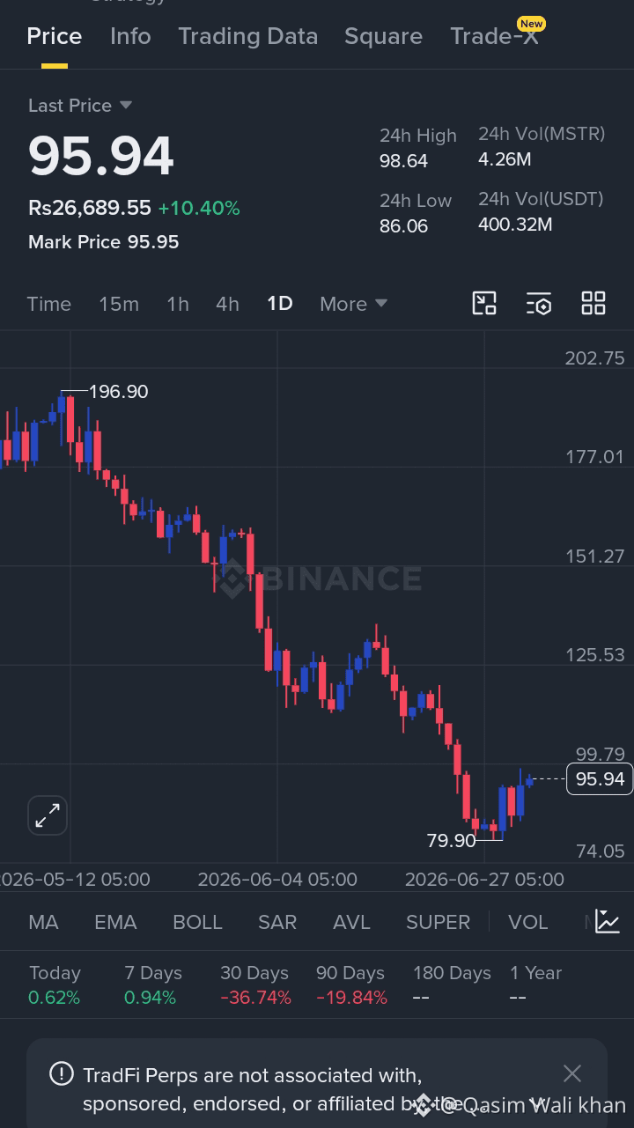634x1128 pixels.
Task: Open the chart drawing tools icon
Action: coord(484,303)
